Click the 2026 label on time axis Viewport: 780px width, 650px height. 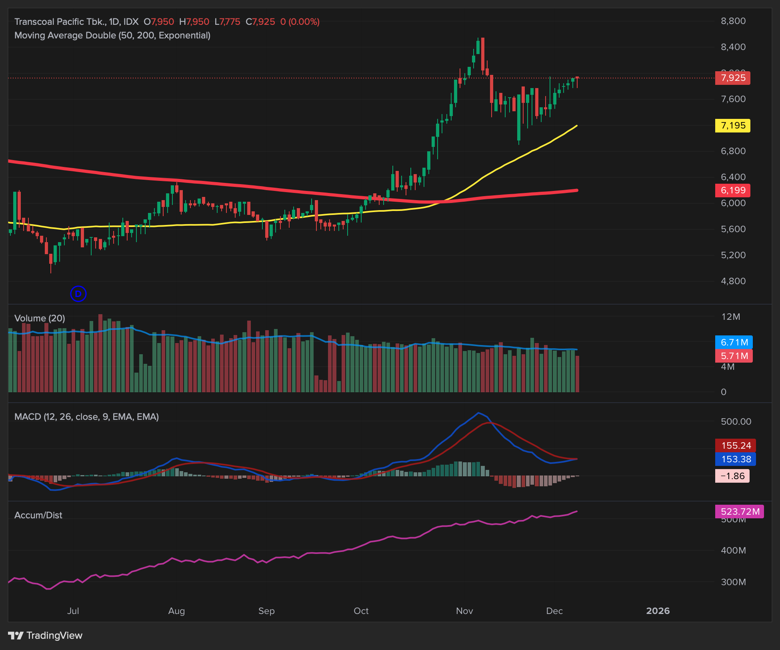658,611
